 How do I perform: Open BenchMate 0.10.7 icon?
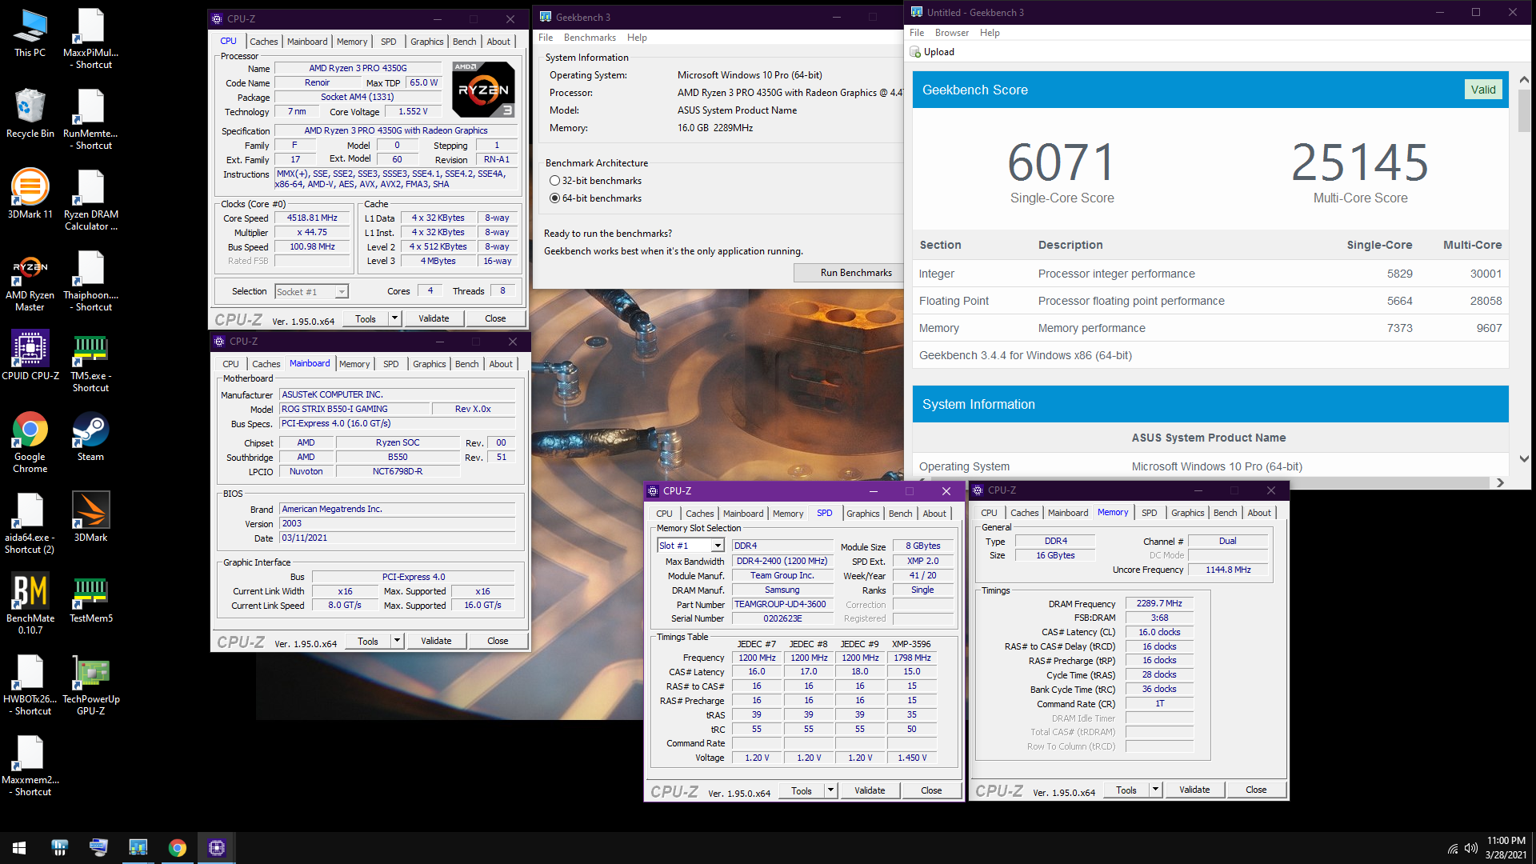pyautogui.click(x=30, y=604)
